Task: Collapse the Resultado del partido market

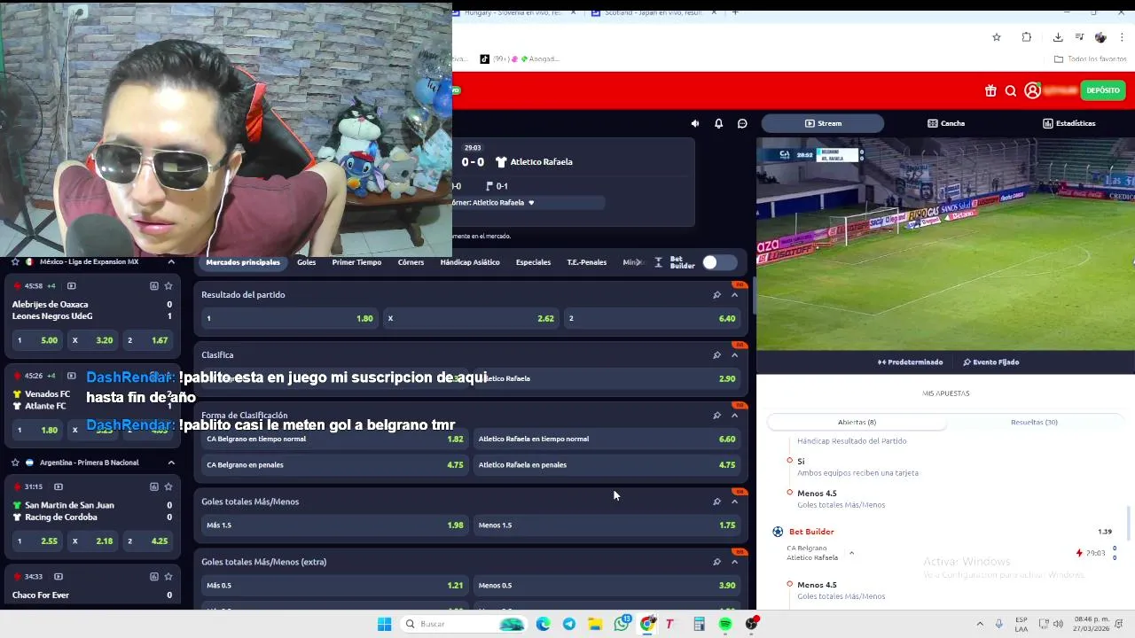Action: tap(734, 295)
